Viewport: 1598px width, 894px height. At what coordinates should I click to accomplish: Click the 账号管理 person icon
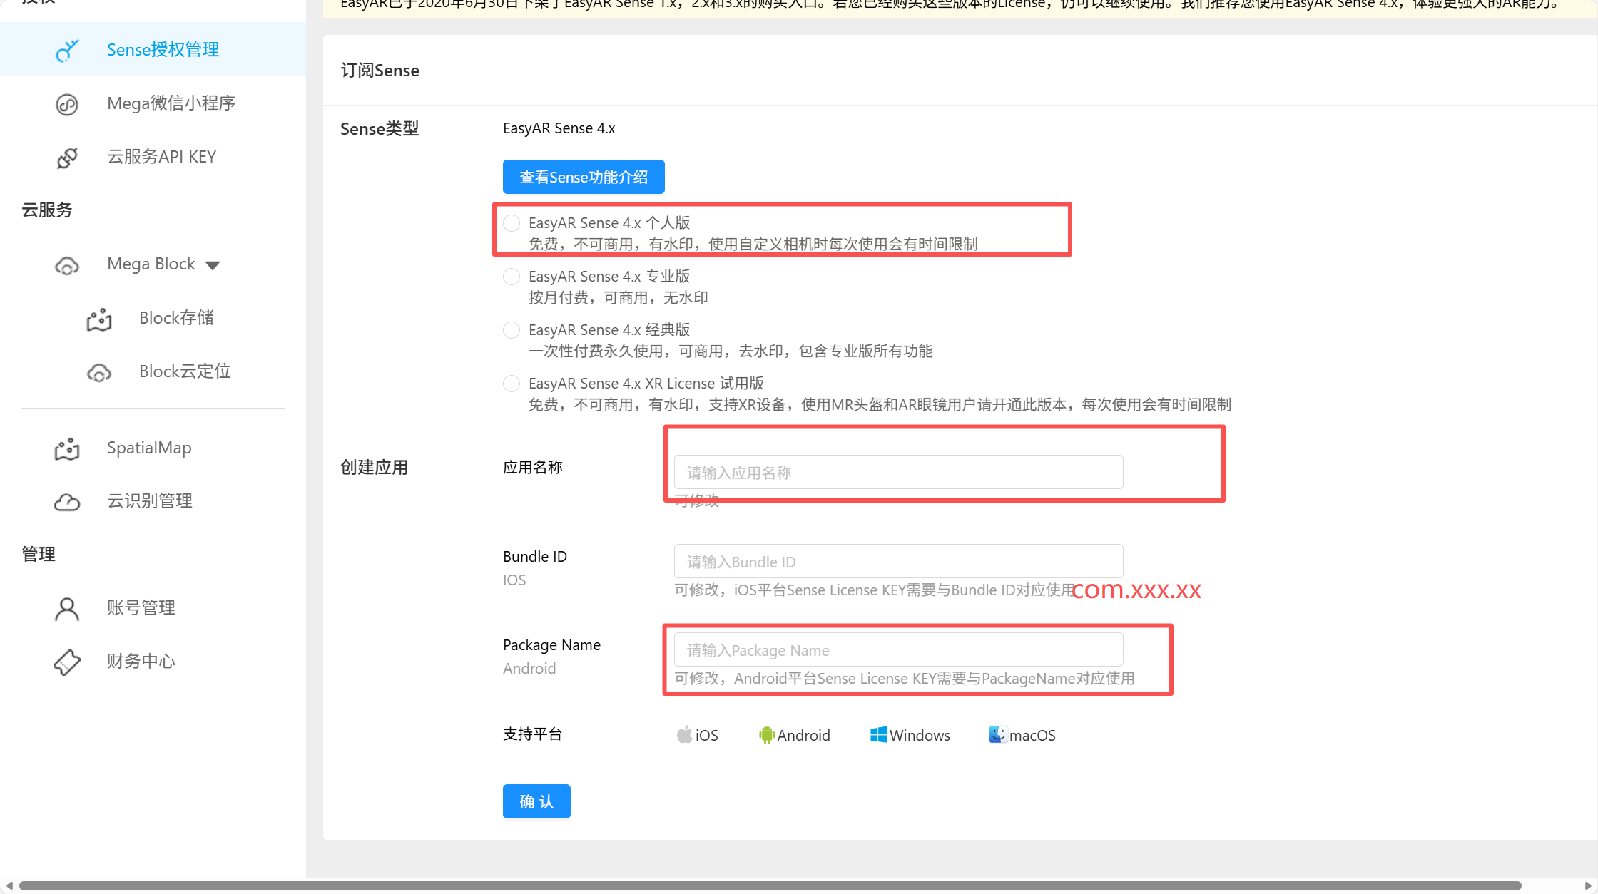67,609
